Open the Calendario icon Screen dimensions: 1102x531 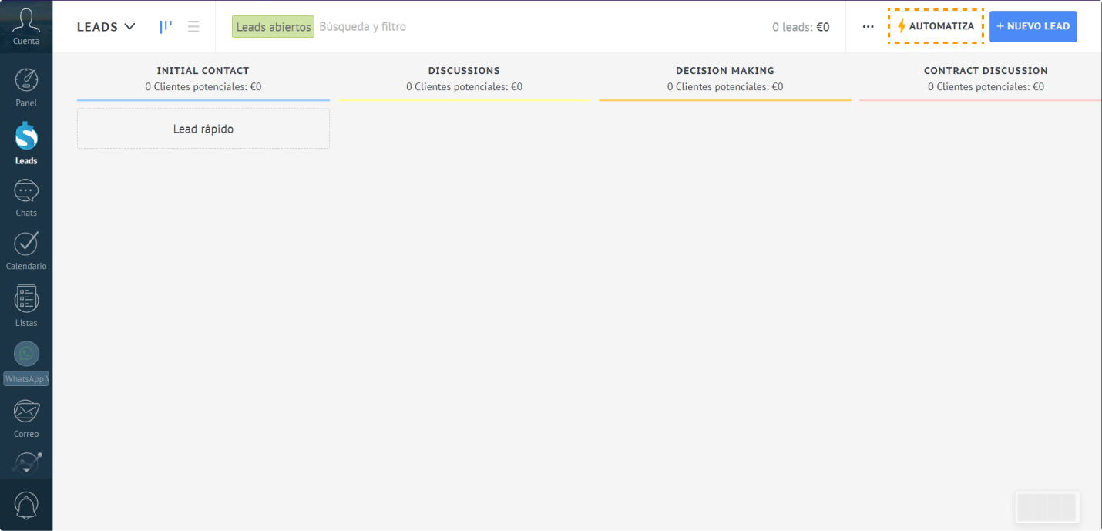click(x=26, y=244)
